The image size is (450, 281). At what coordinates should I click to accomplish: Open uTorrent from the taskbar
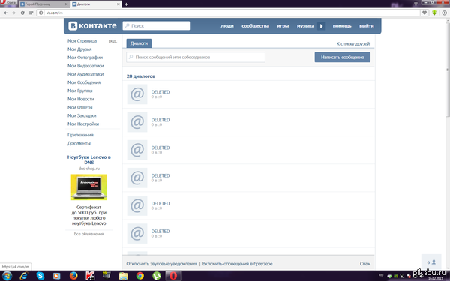pyautogui.click(x=157, y=276)
